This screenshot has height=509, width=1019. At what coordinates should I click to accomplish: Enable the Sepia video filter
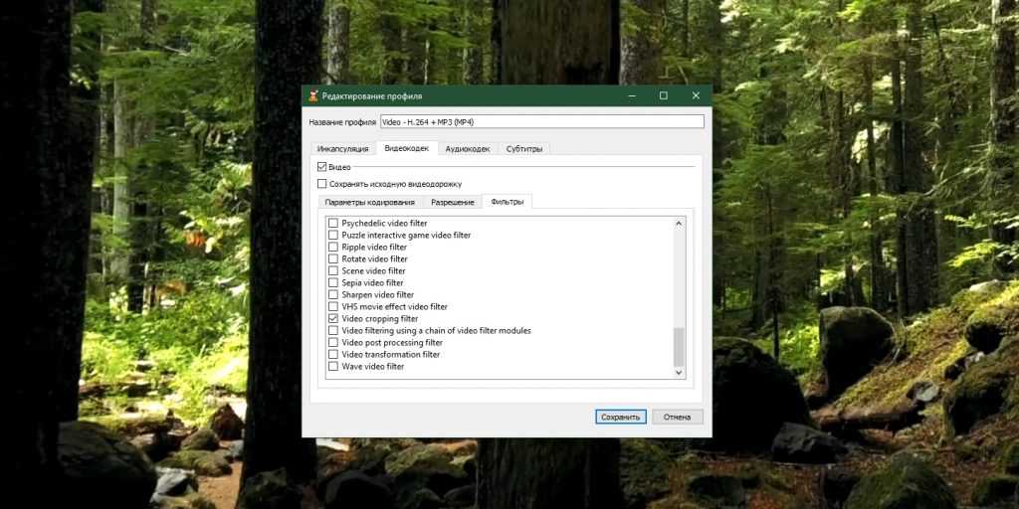[333, 283]
